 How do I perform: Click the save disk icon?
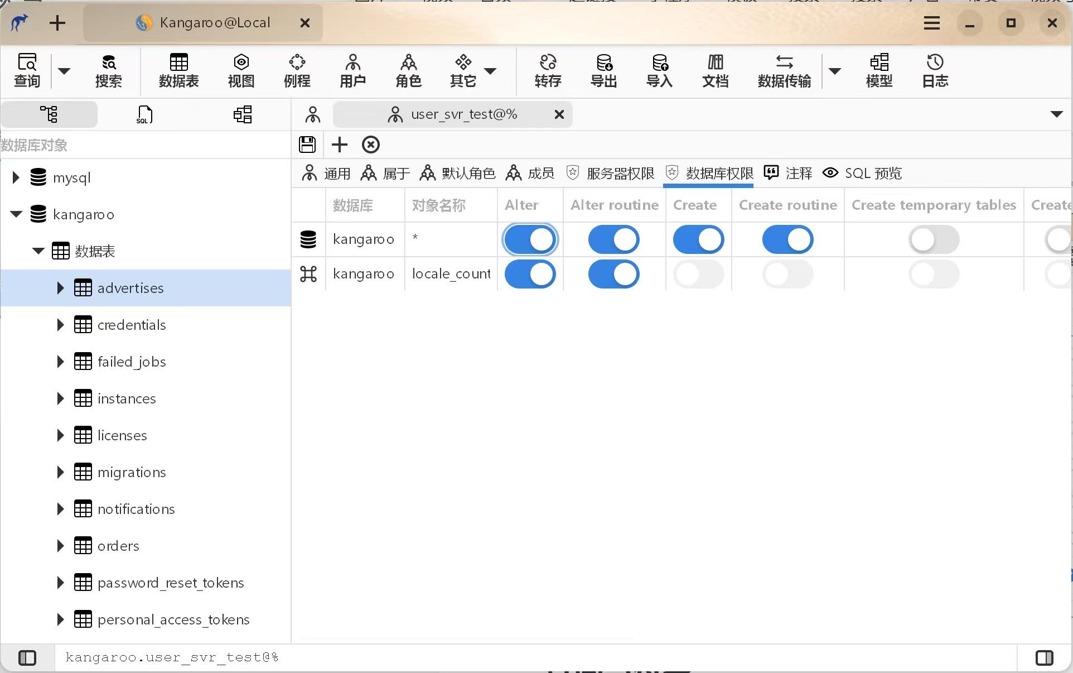coord(307,145)
